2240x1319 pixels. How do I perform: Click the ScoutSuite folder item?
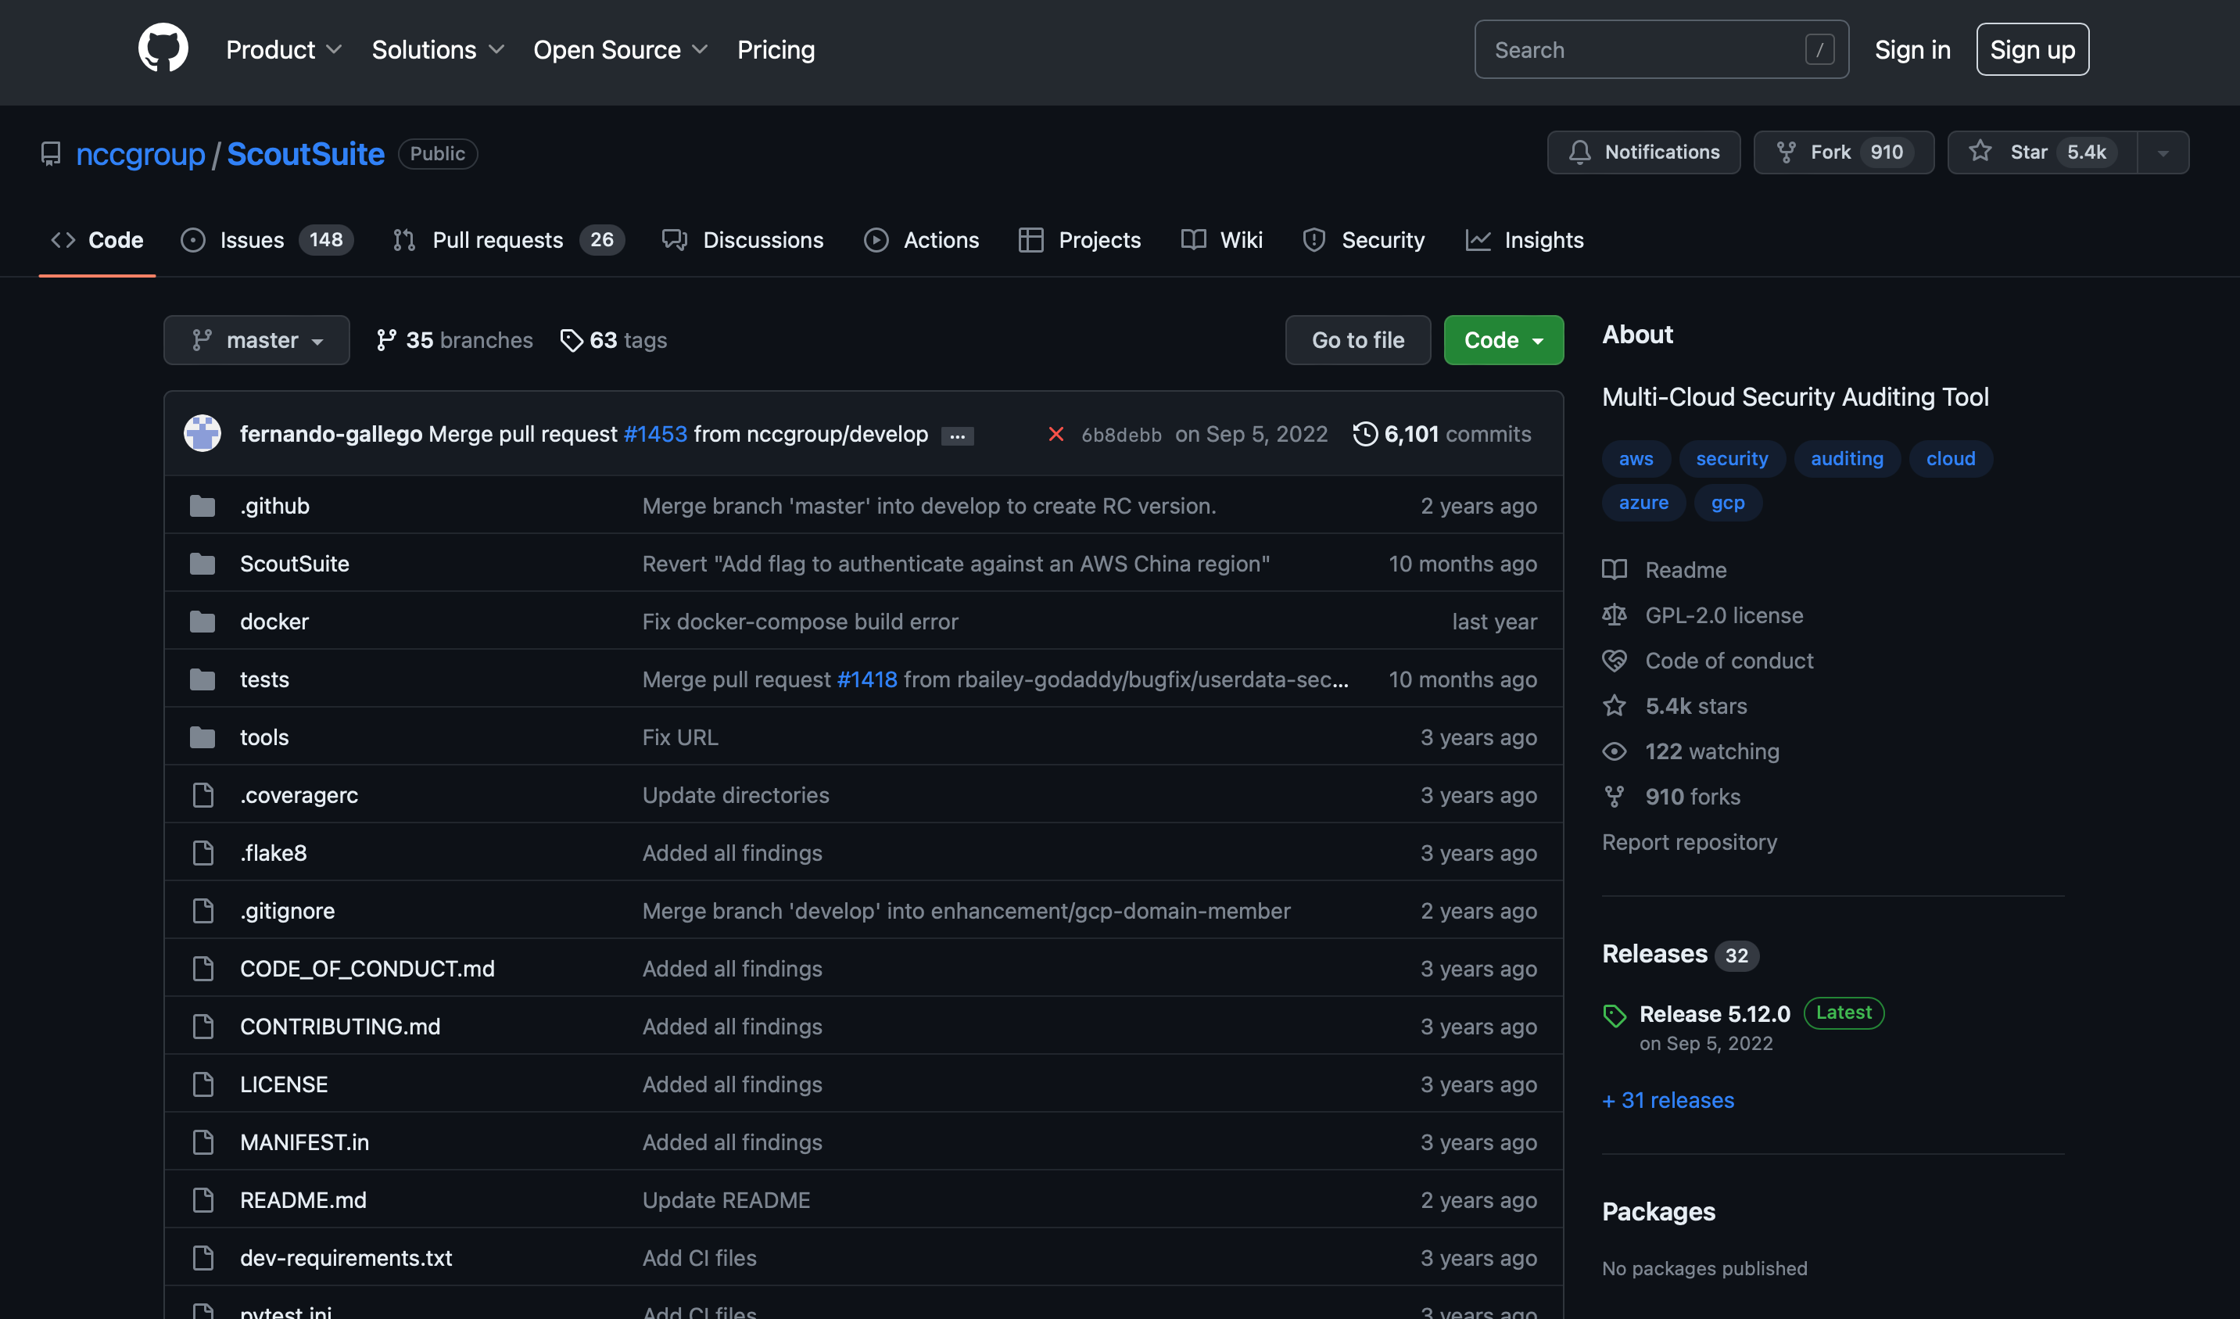[293, 562]
